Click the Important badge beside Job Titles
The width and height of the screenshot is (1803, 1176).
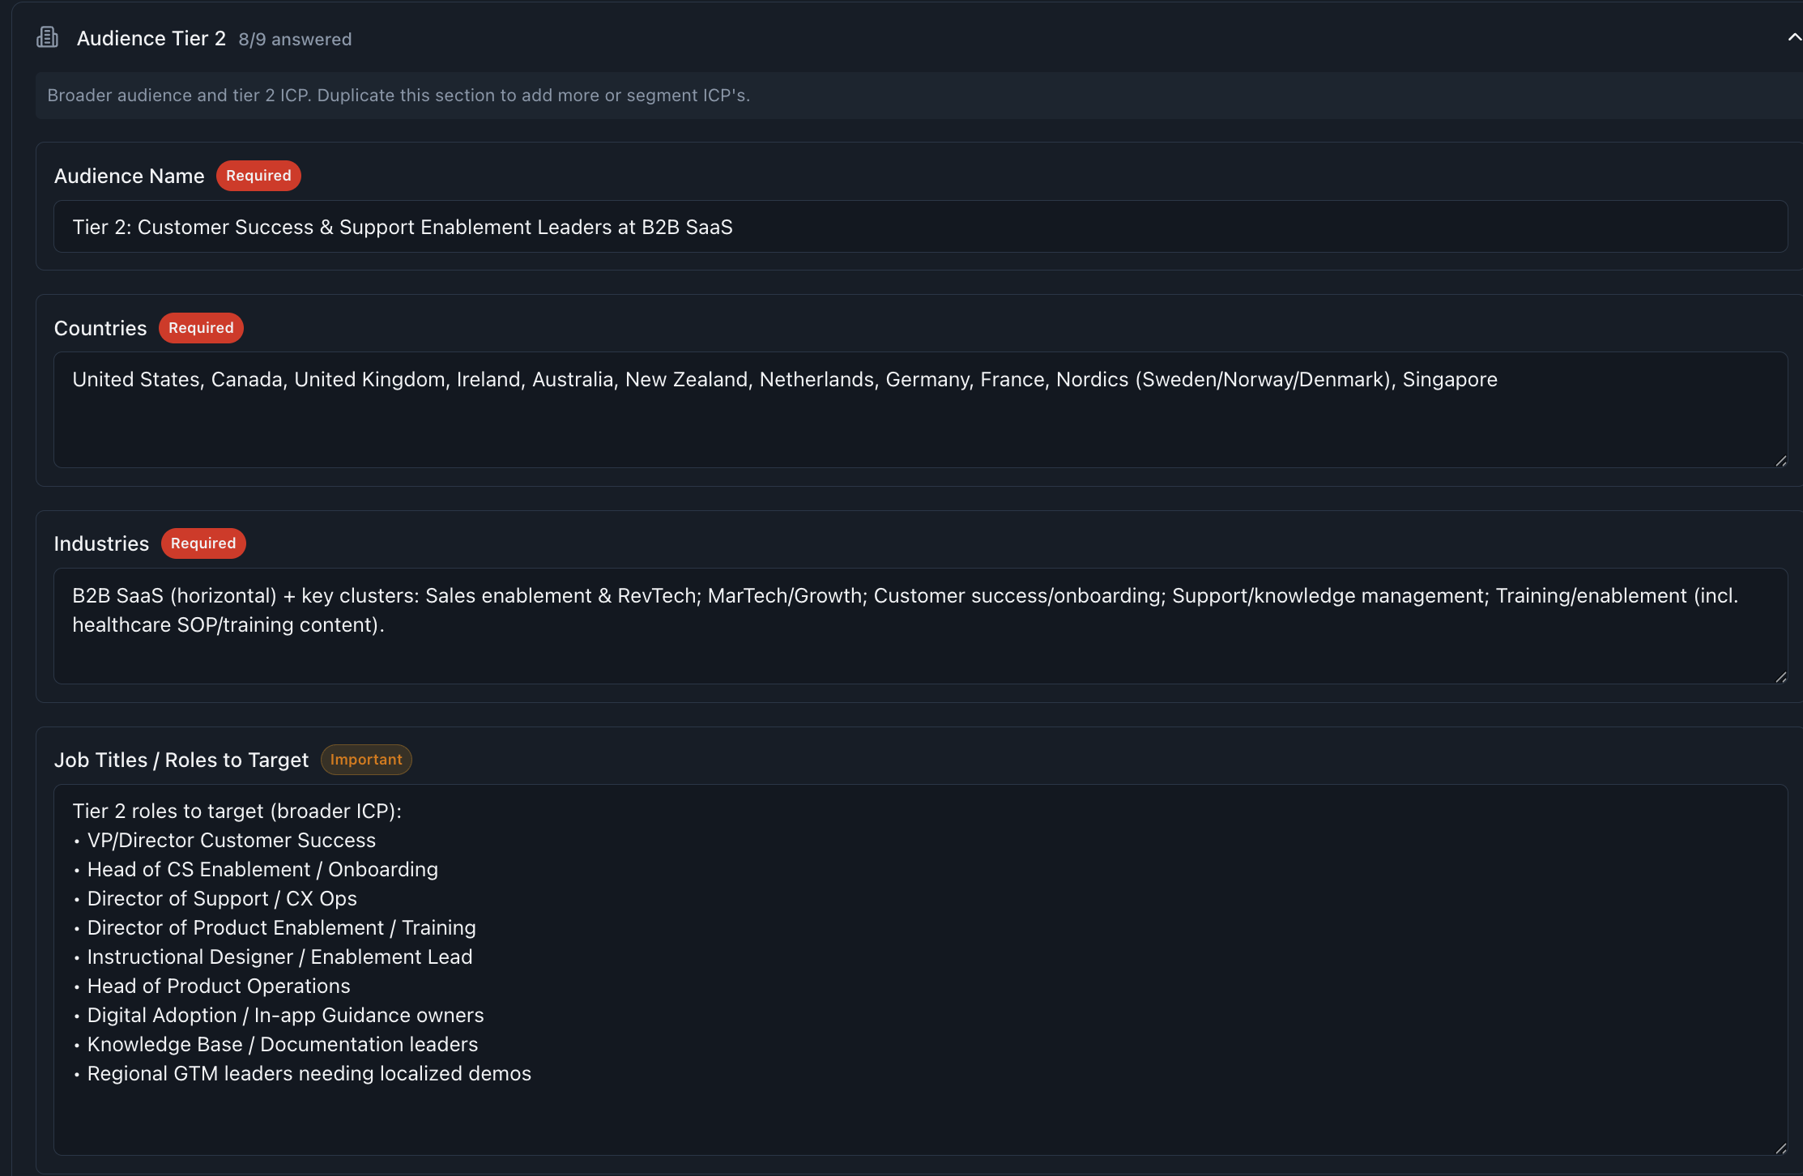click(366, 760)
